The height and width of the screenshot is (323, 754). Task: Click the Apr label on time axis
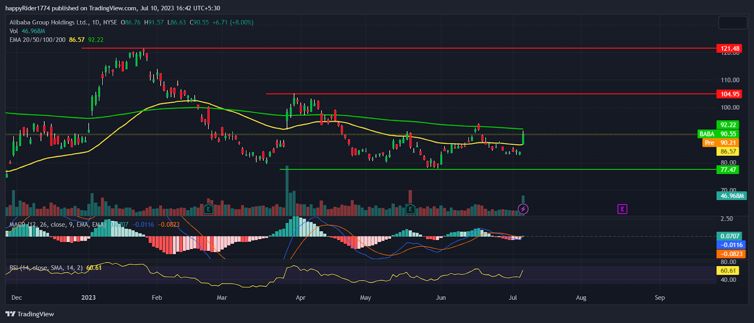[x=301, y=298]
